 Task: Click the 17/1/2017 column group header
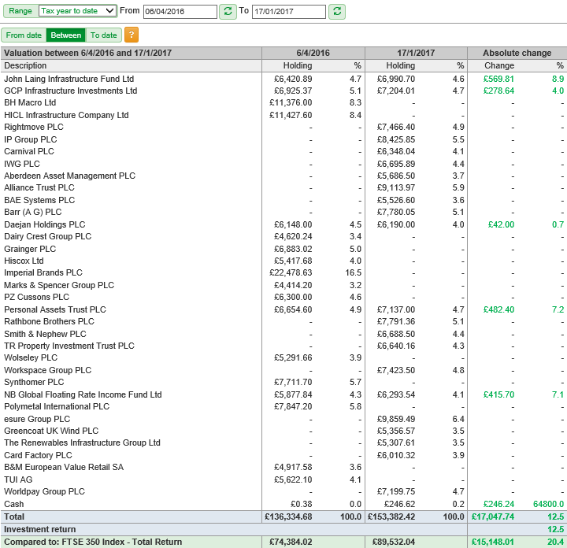coord(416,53)
